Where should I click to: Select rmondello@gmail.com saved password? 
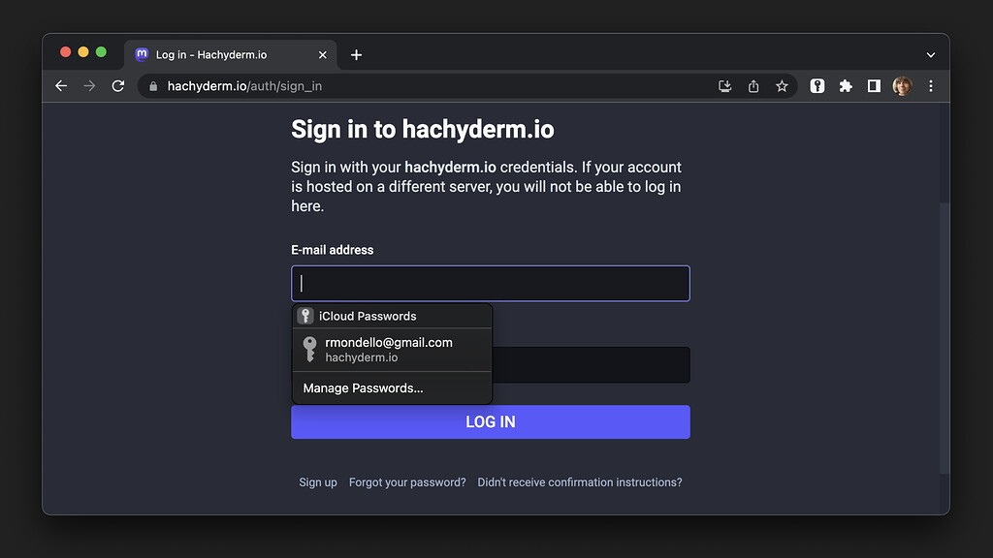coord(390,350)
